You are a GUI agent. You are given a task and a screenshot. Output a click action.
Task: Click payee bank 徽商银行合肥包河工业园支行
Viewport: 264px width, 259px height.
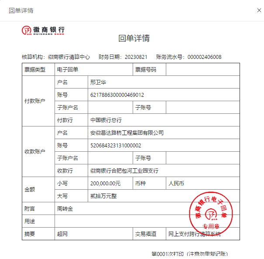[124, 170]
